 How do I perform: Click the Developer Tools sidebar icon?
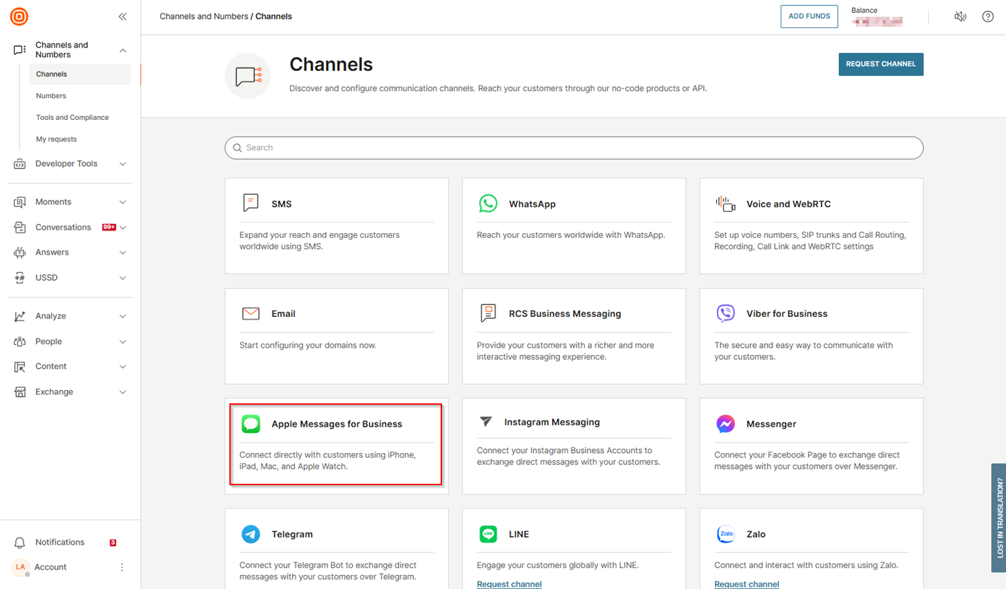click(x=20, y=163)
